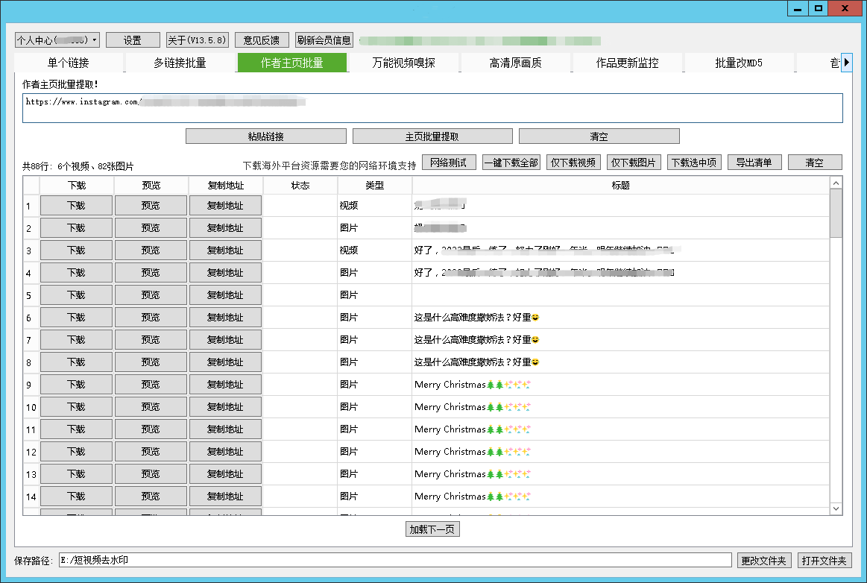This screenshot has height=583, width=867.
Task: Click 预览 button in row 6
Action: click(x=151, y=318)
